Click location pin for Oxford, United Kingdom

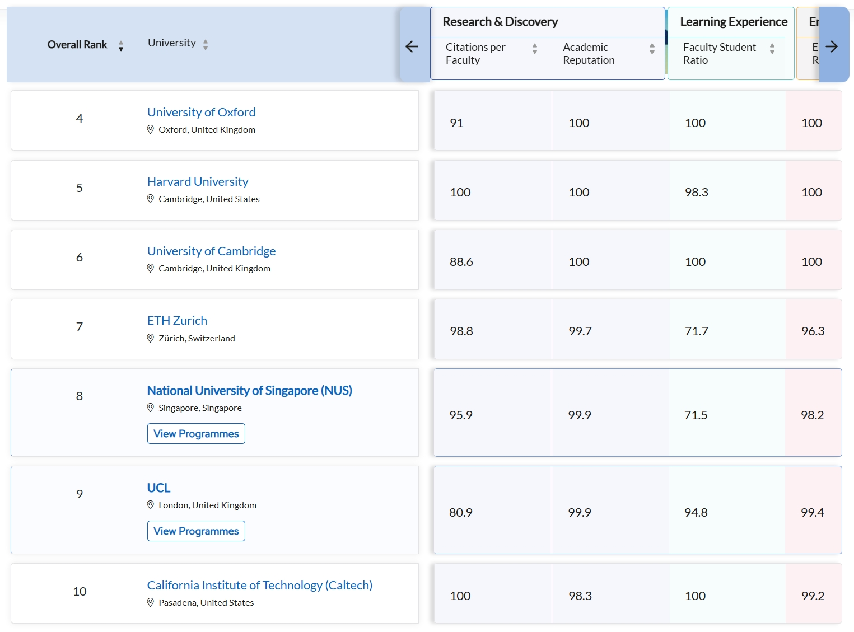pyautogui.click(x=150, y=129)
